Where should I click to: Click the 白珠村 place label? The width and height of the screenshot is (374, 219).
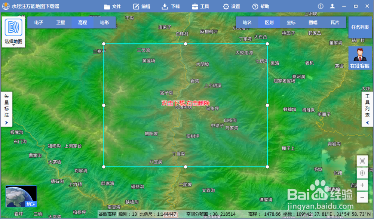(182, 34)
